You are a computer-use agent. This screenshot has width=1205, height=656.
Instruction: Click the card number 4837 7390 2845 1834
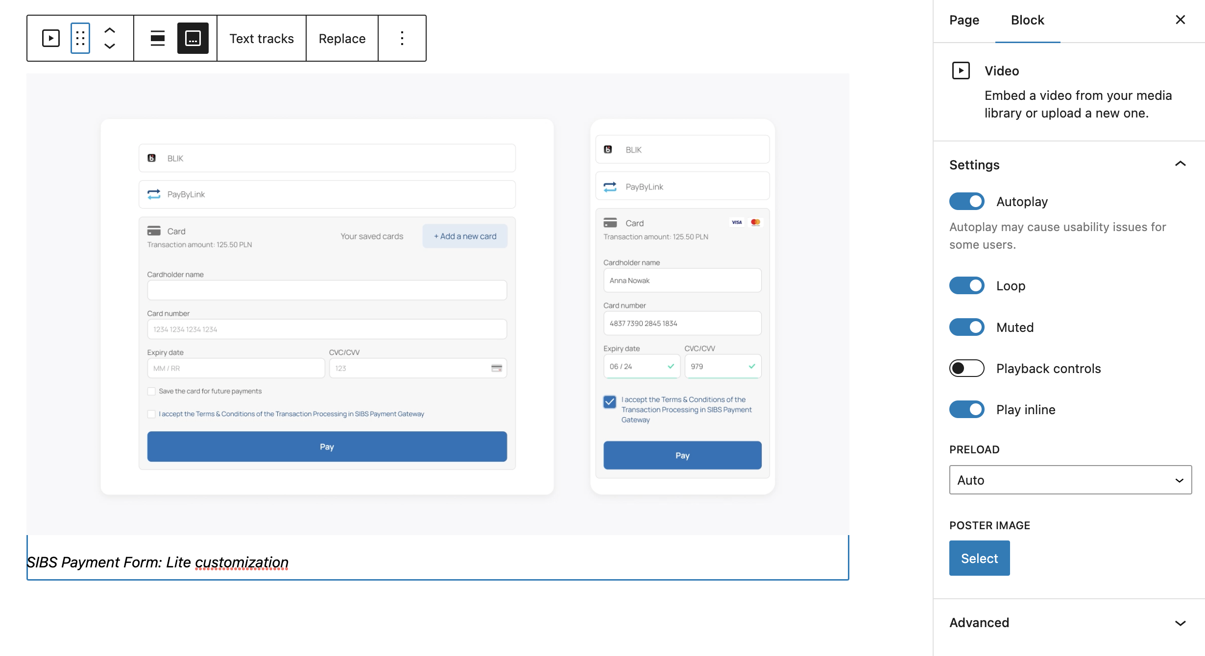point(682,323)
